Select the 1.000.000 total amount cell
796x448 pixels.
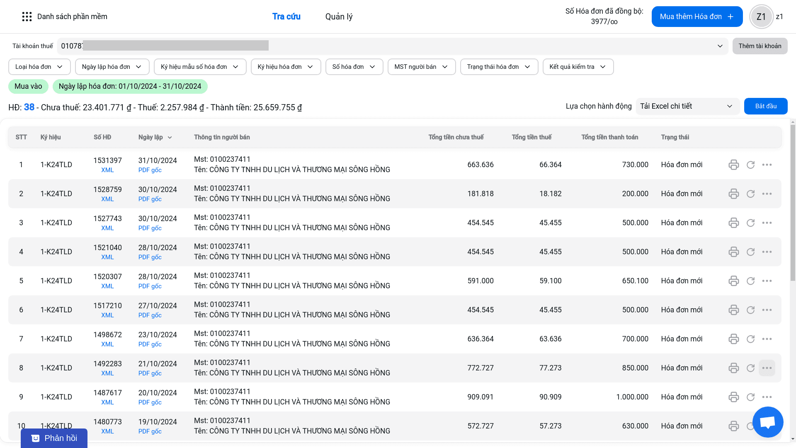[632, 397]
